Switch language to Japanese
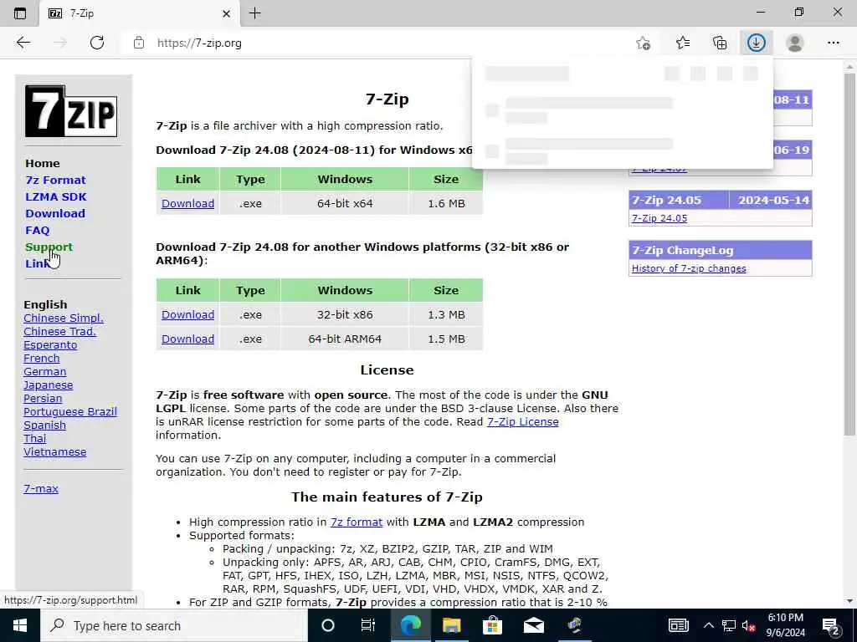Image resolution: width=857 pixels, height=642 pixels. (x=48, y=385)
